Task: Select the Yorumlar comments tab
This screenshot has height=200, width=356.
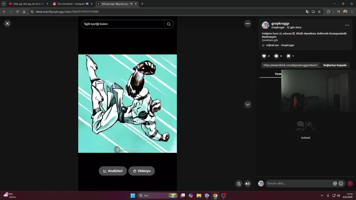Action: [278, 74]
